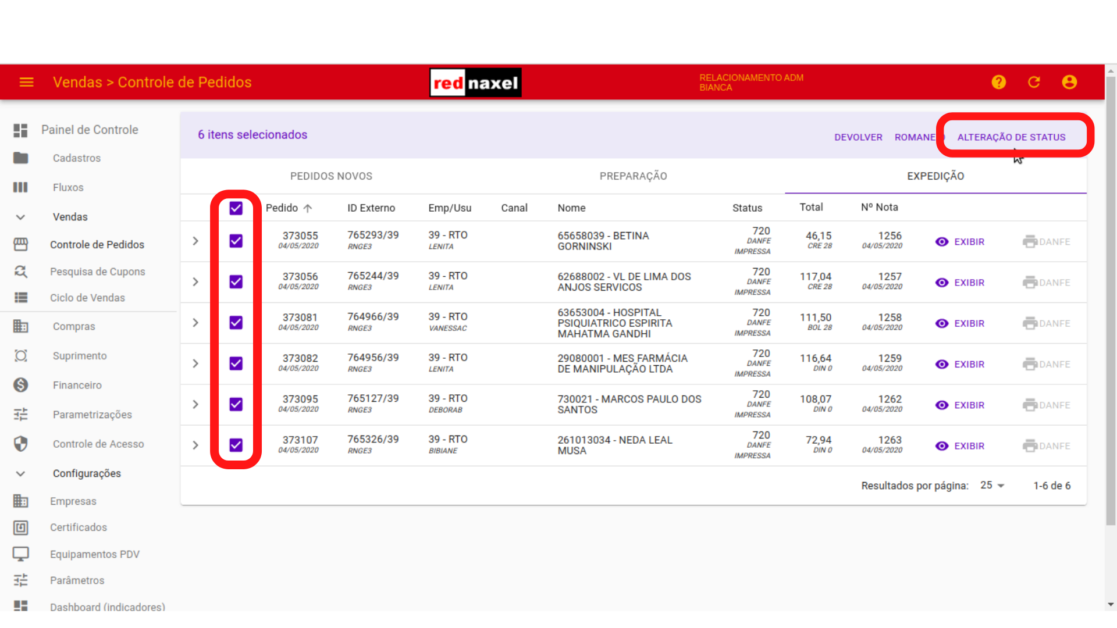Image resolution: width=1117 pixels, height=628 pixels.
Task: Click the Controle de Acesso shield icon
Action: pyautogui.click(x=21, y=444)
